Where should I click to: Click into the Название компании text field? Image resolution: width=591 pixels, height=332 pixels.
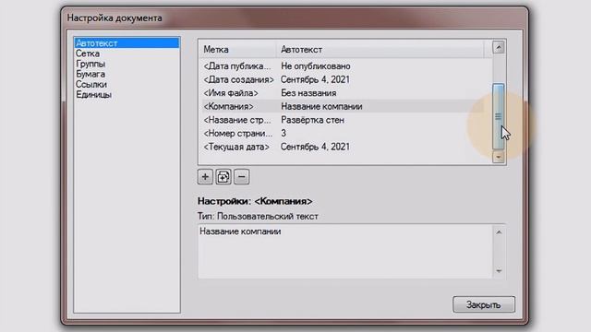(345, 252)
